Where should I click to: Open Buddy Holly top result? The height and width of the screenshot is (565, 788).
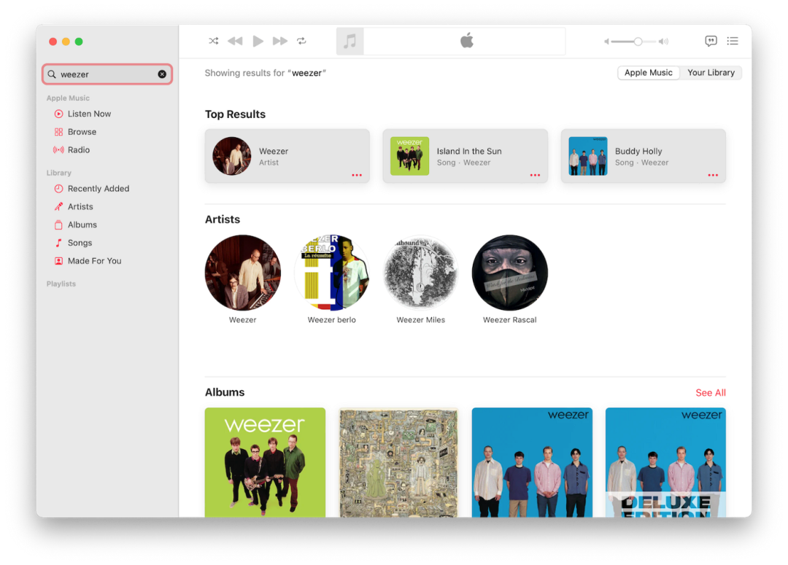coord(644,156)
